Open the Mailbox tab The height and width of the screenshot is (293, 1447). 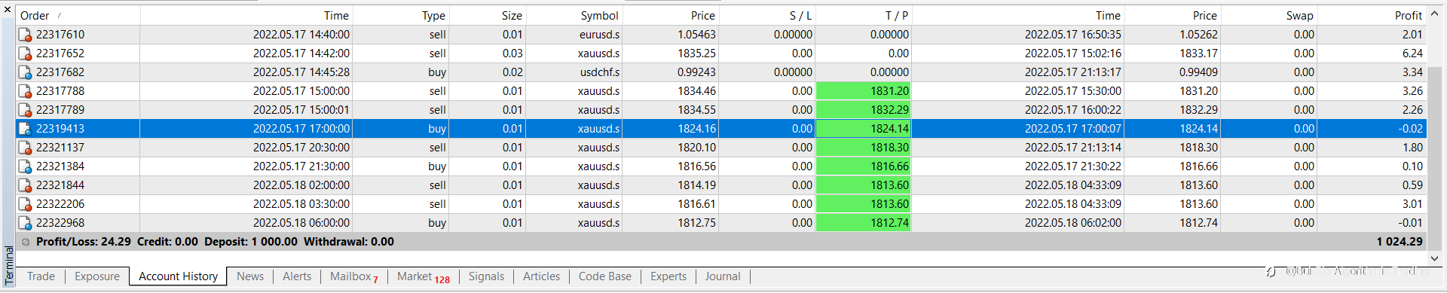(x=353, y=276)
